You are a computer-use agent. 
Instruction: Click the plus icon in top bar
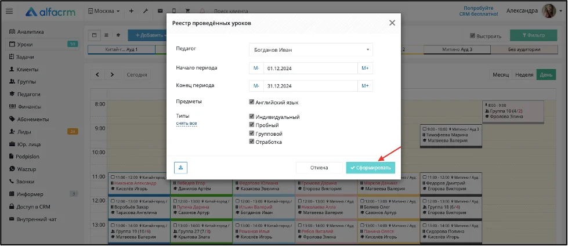pyautogui.click(x=131, y=11)
